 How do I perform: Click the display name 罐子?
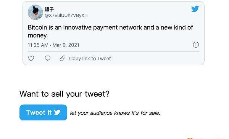pos(49,10)
